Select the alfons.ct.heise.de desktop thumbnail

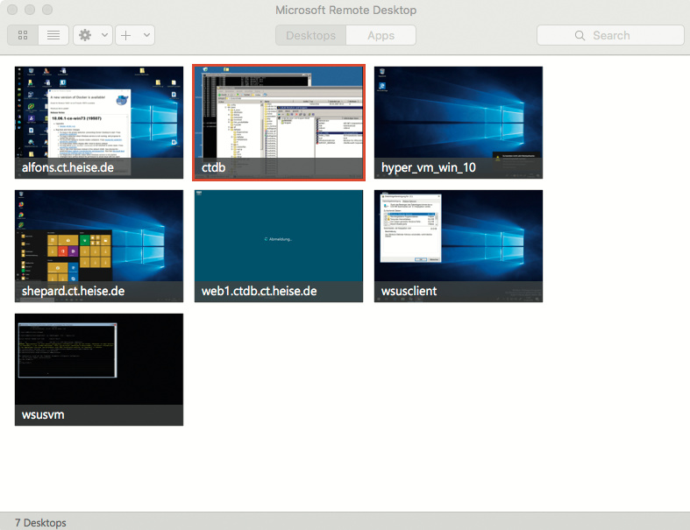click(x=99, y=122)
